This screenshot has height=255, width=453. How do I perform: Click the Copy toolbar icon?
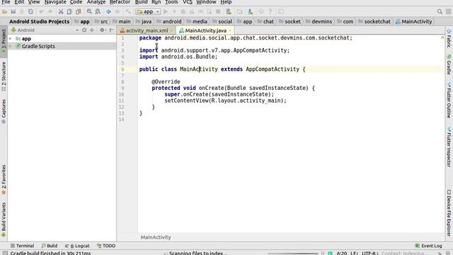click(69, 12)
